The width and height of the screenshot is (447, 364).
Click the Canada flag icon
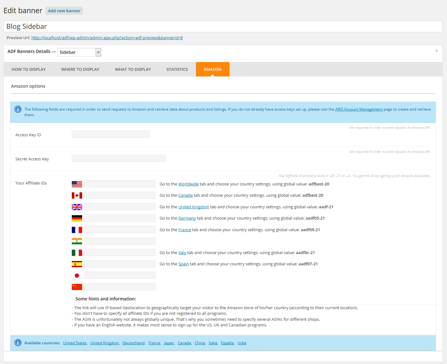[x=77, y=195]
